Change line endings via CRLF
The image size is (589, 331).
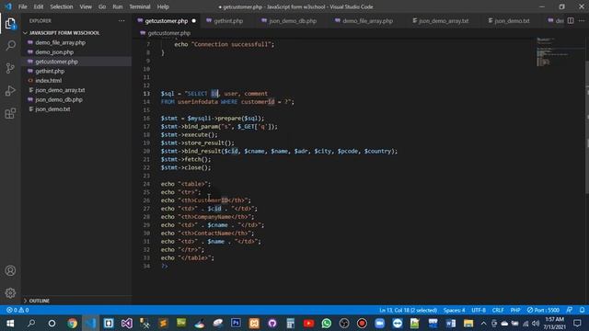click(x=498, y=310)
